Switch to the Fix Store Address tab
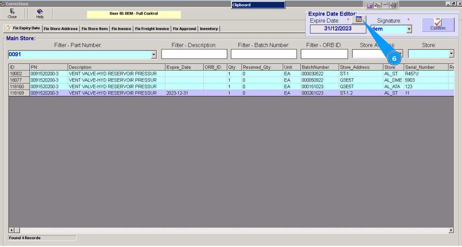Image resolution: width=462 pixels, height=247 pixels. 61,29
